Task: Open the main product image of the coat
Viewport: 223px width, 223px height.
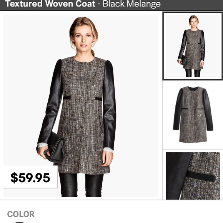Action: [x=81, y=106]
